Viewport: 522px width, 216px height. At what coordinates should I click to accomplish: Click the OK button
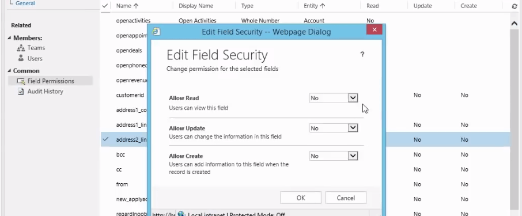(301, 198)
